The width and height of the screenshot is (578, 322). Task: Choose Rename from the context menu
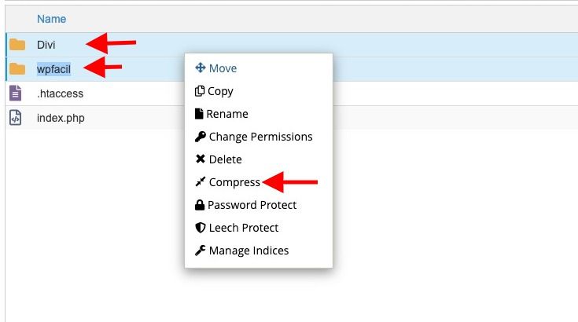click(227, 114)
